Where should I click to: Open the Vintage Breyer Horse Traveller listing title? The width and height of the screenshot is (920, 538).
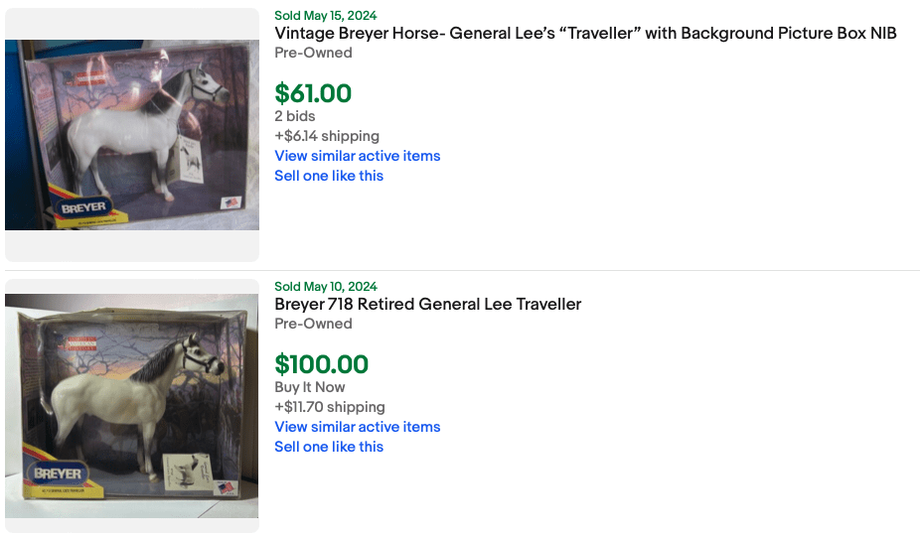point(585,34)
